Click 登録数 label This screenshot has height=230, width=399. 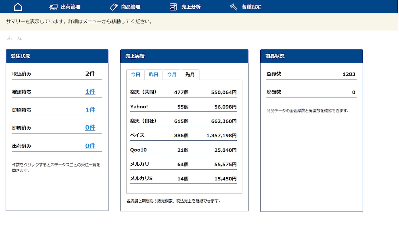click(274, 74)
